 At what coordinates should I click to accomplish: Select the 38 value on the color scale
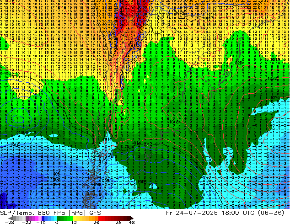point(119,223)
